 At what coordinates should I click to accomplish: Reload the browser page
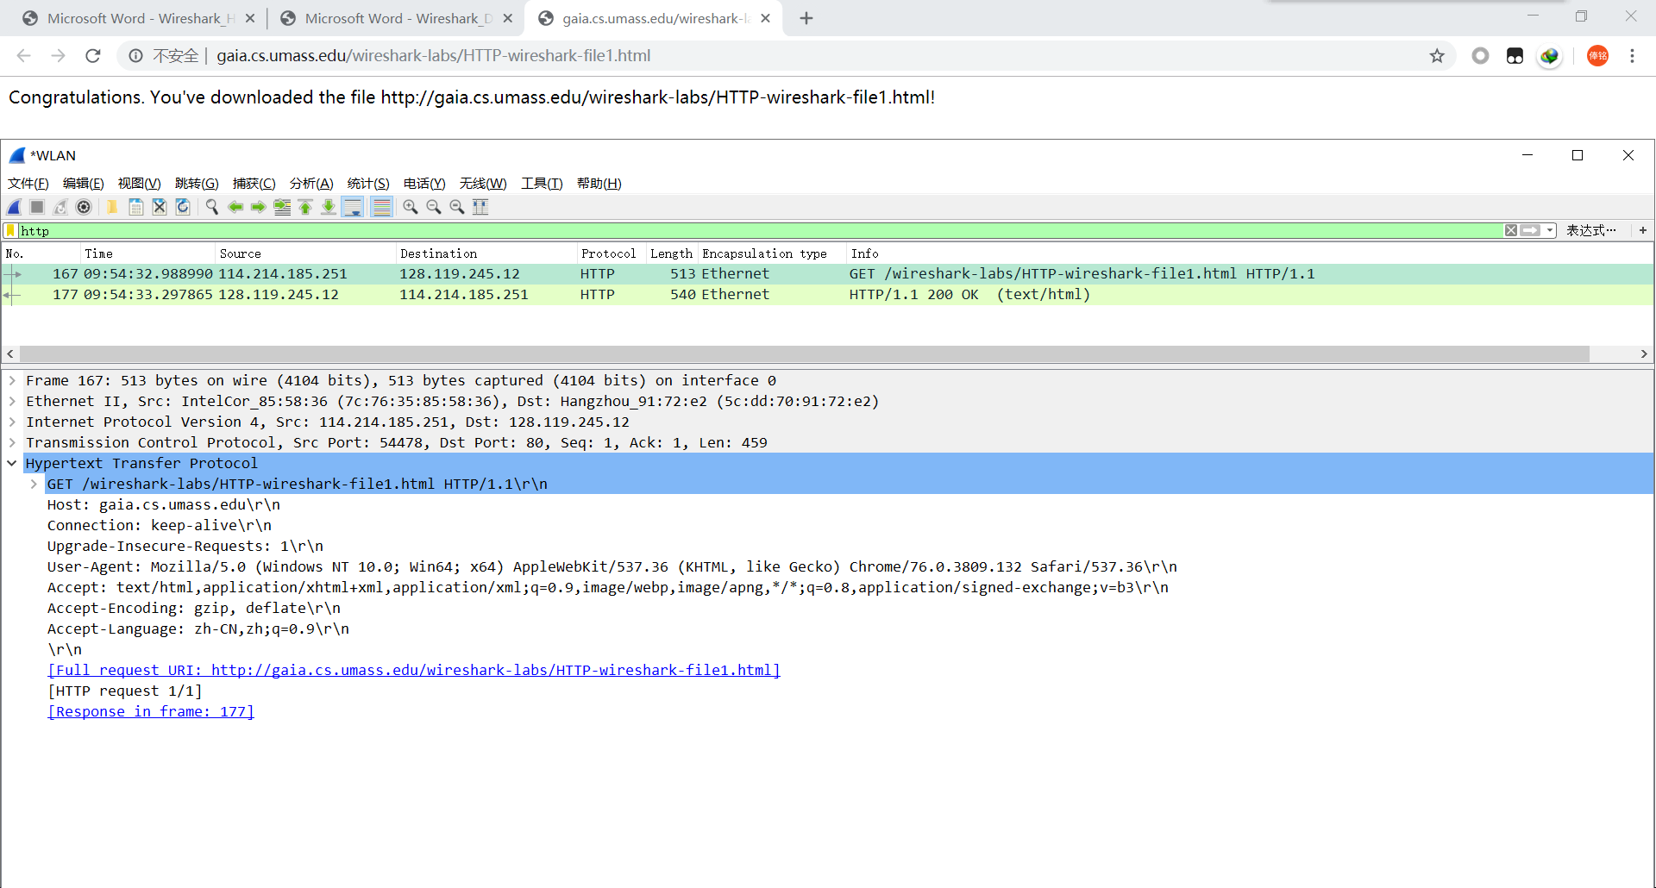coord(93,56)
